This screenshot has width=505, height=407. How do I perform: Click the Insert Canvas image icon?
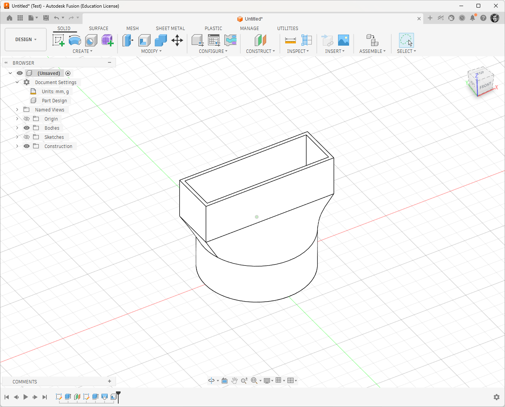(343, 40)
